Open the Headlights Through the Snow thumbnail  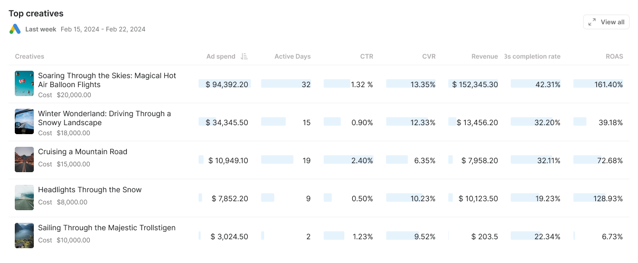(x=24, y=198)
